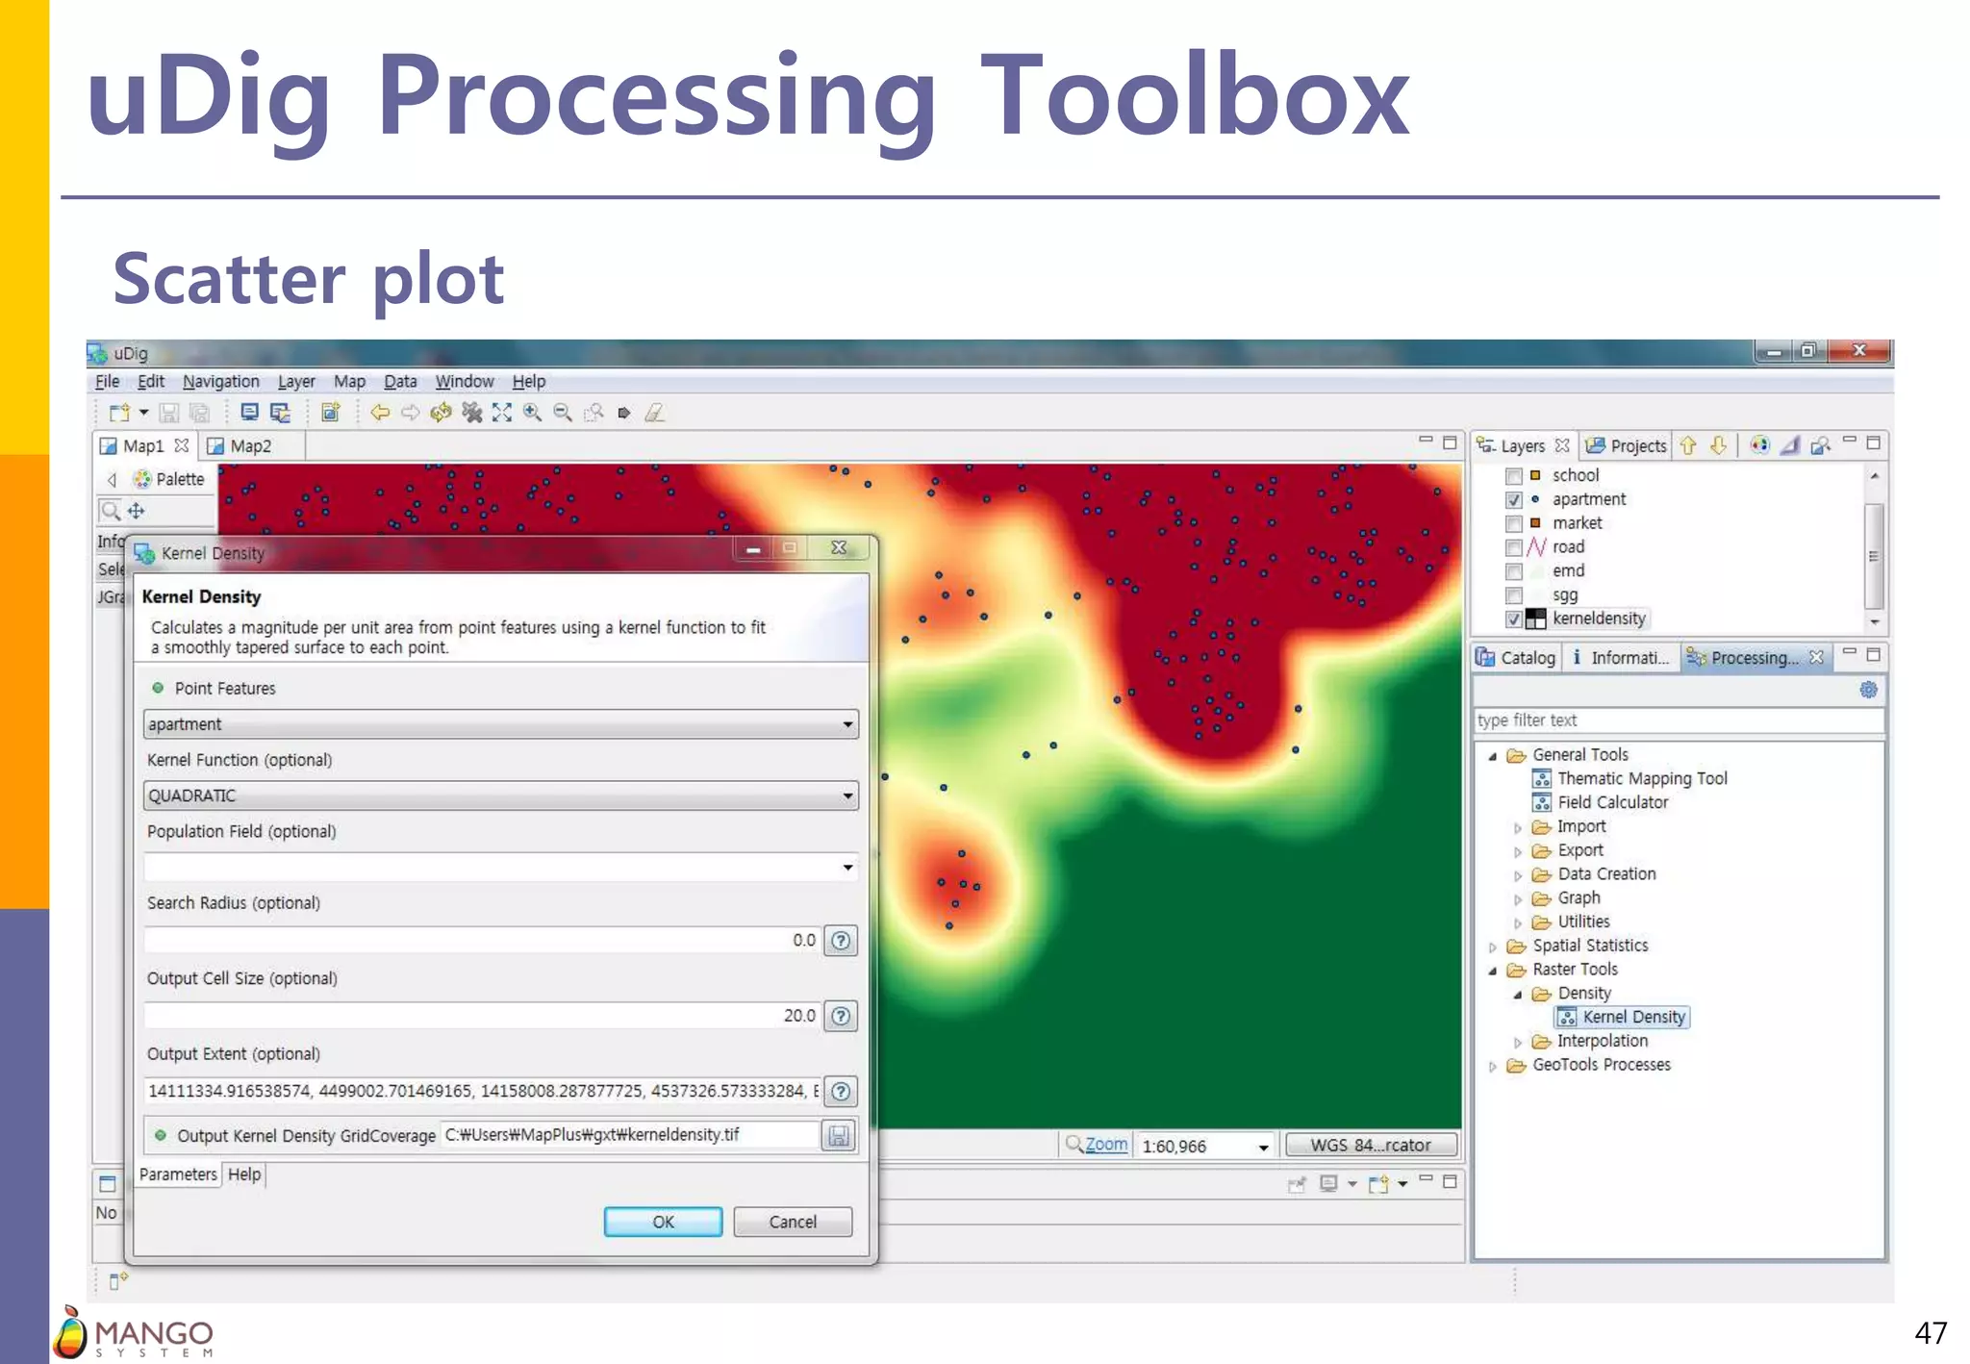Click the Zoom out magnifier icon

[563, 413]
